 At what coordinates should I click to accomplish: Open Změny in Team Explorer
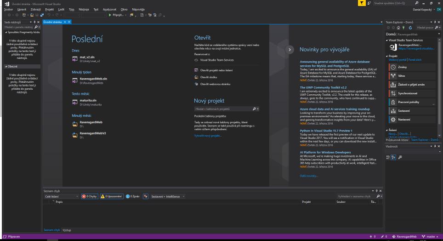412,67
